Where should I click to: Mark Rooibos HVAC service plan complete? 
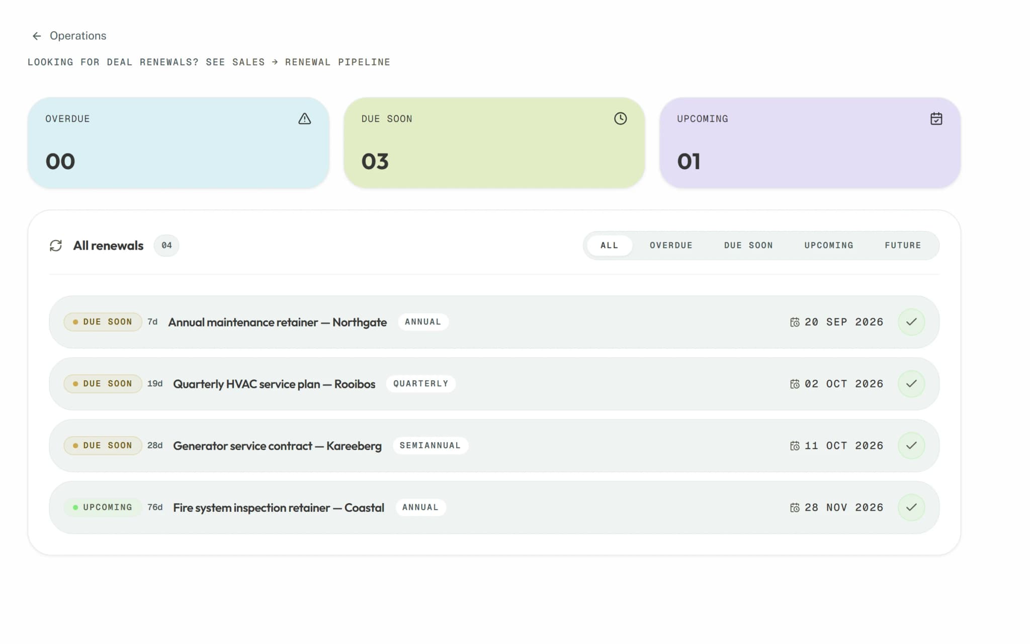(x=911, y=384)
